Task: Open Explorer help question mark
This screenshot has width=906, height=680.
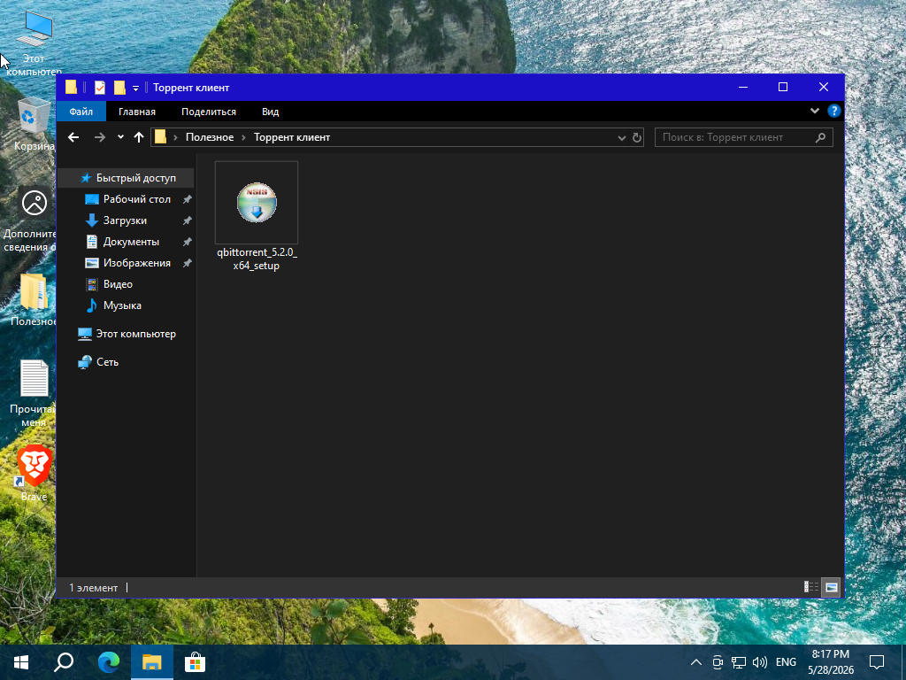Action: point(833,111)
